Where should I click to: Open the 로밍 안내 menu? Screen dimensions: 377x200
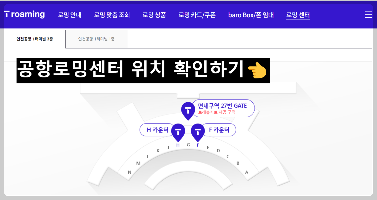[x=70, y=15]
